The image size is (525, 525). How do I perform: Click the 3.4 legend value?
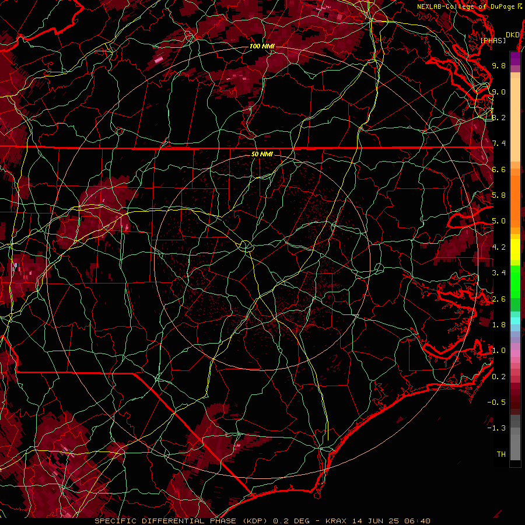(499, 273)
